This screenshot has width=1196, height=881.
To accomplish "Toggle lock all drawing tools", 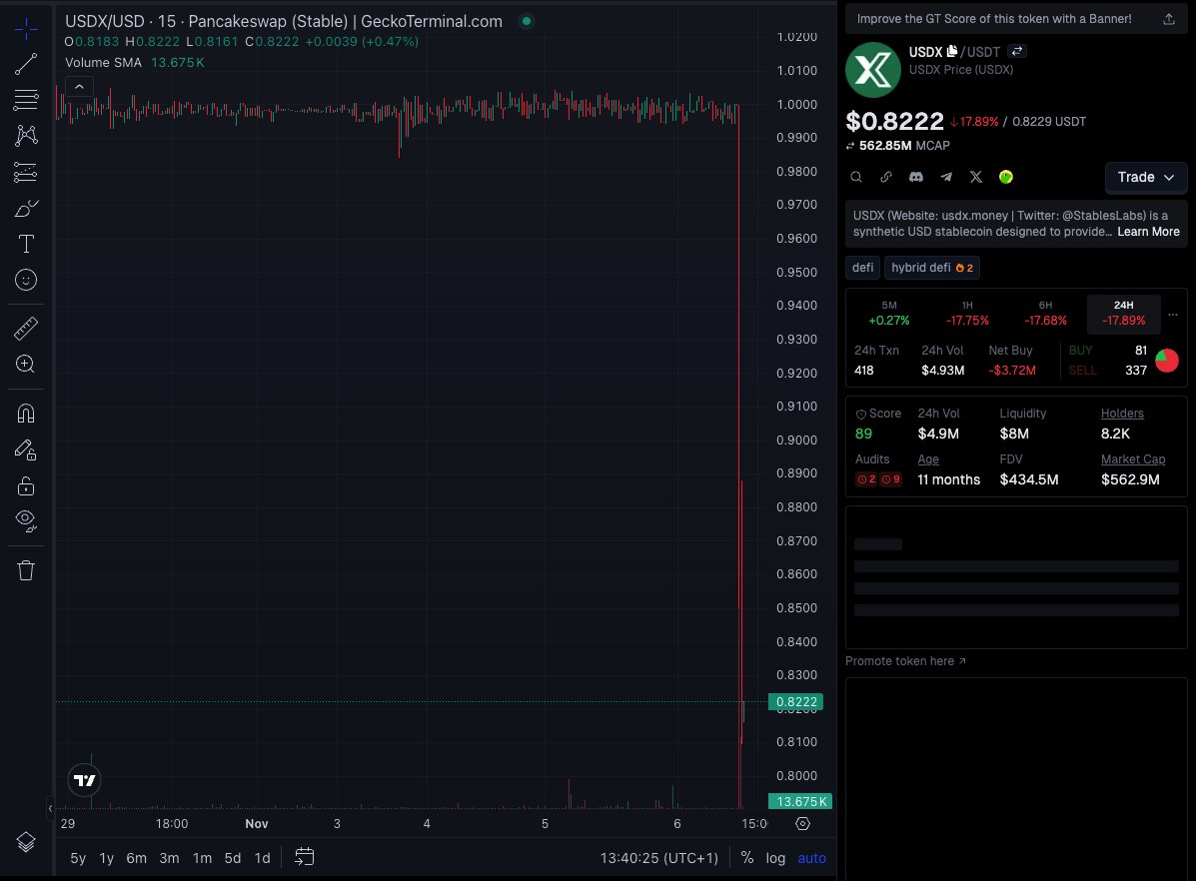I will (26, 485).
